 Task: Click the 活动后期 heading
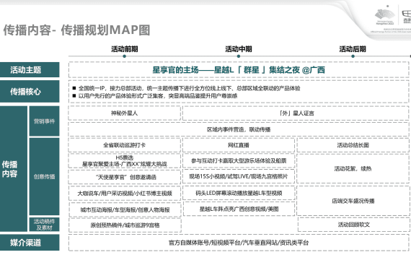tap(353, 49)
